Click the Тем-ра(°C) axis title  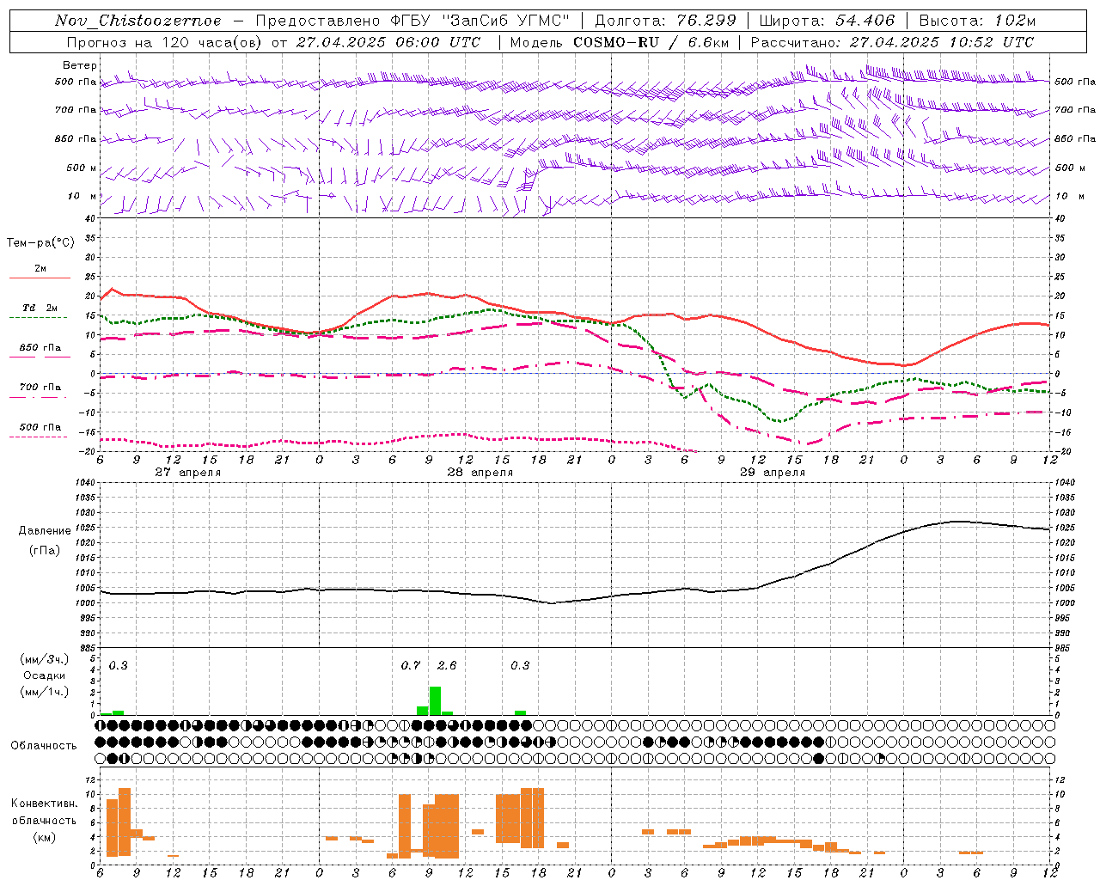coord(40,243)
